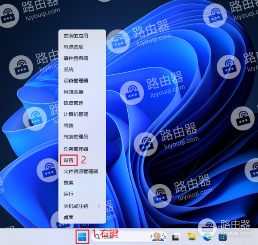This screenshot has width=258, height=245.
Task: Open Task View in taskbar
Action: 176,237
